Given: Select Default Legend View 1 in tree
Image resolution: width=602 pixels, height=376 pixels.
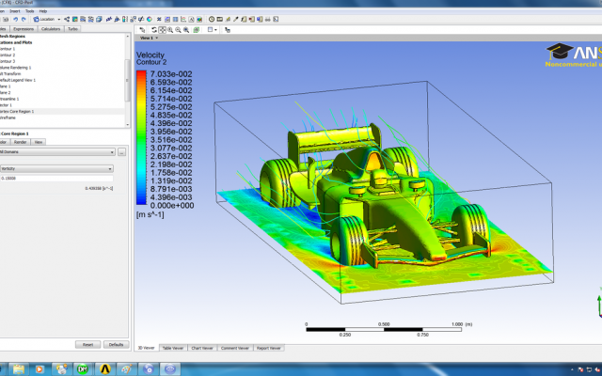Looking at the screenshot, I should [x=18, y=80].
